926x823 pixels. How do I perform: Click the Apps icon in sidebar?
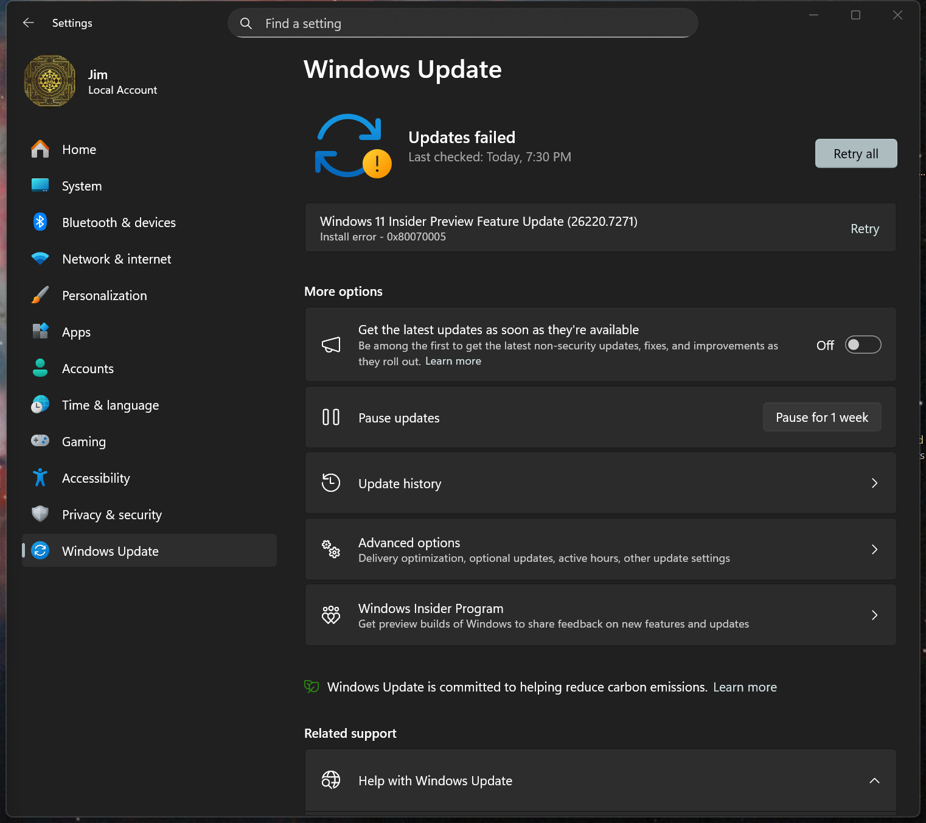tap(40, 331)
